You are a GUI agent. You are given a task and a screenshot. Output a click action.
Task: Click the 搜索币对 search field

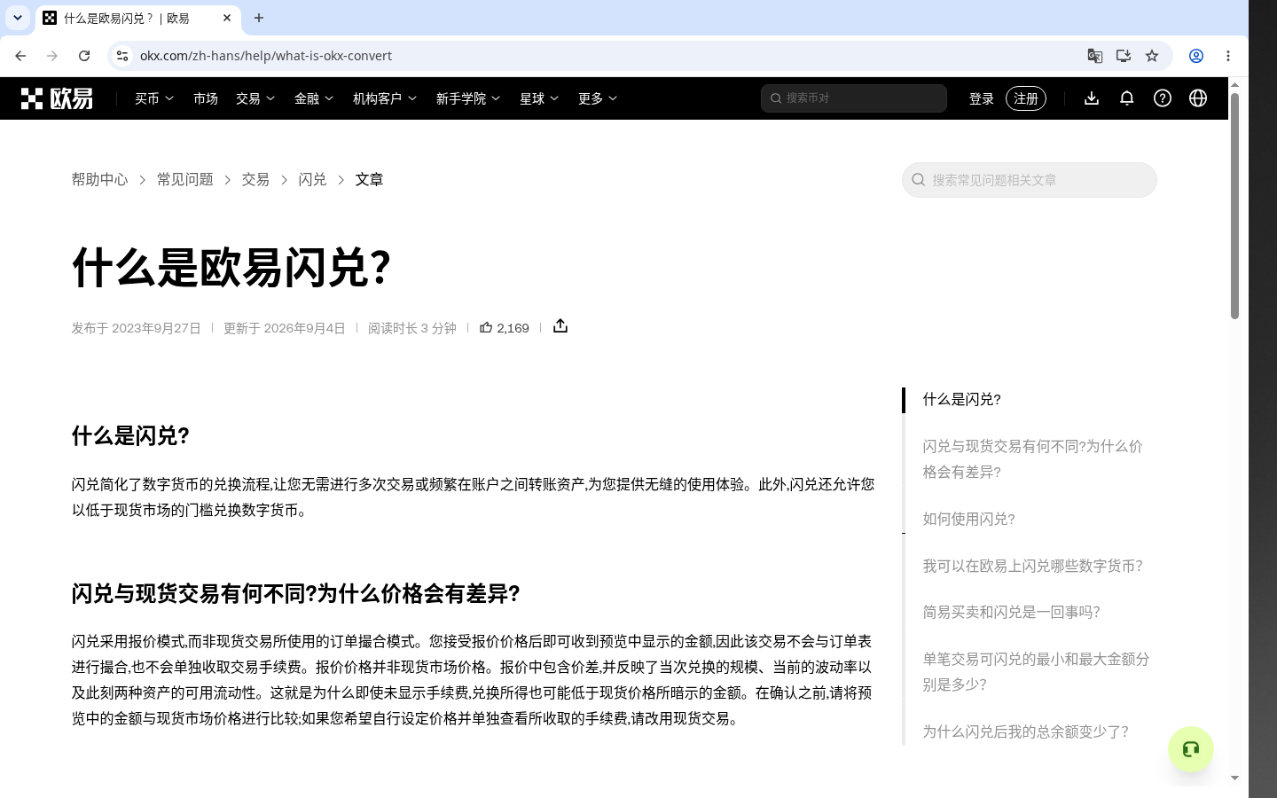point(854,98)
